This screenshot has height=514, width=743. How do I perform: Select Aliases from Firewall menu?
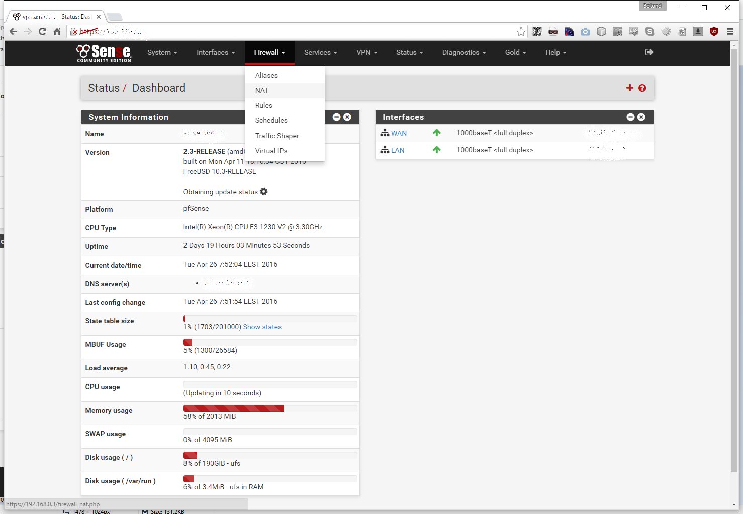tap(285, 75)
